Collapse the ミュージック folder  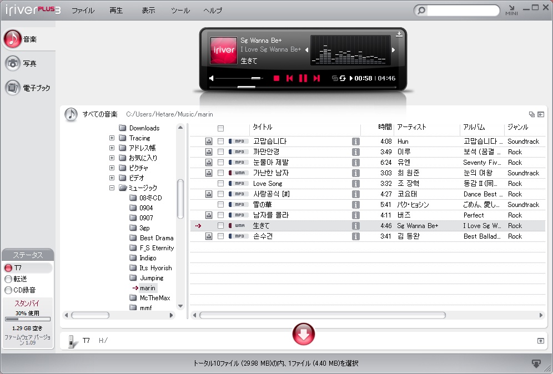point(112,188)
